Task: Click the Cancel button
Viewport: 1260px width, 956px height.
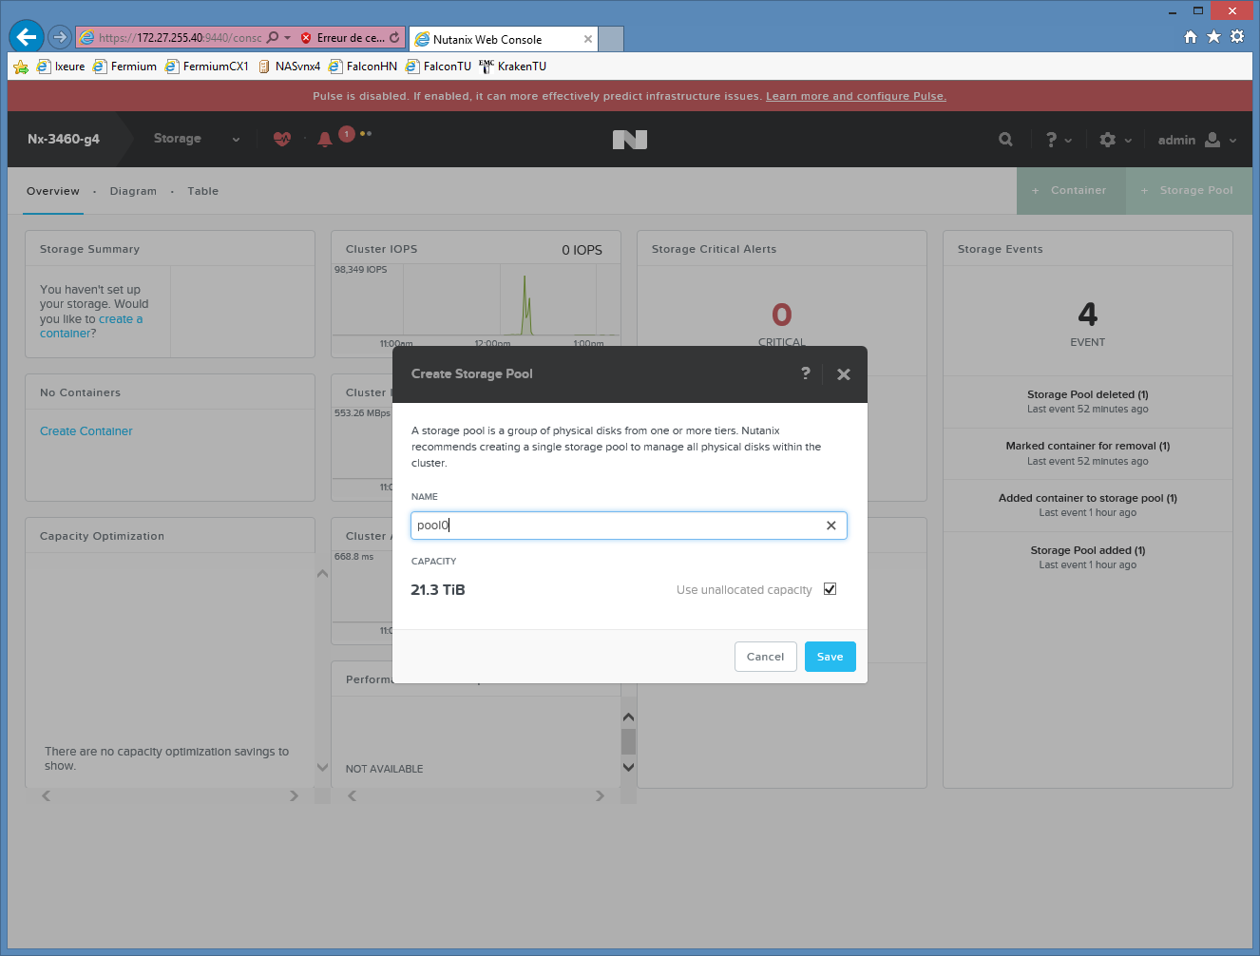Action: coord(766,657)
